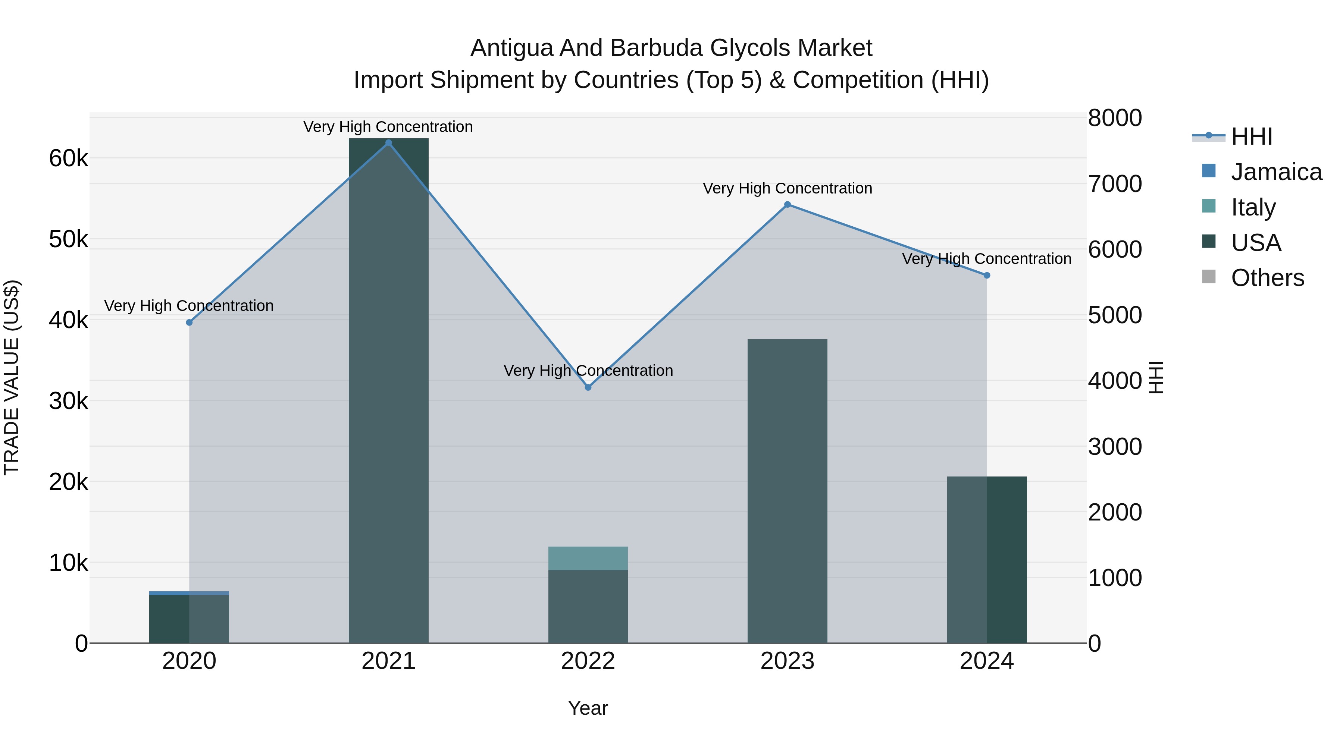The width and height of the screenshot is (1343, 755).
Task: Click the 5000 HHI axis tick
Action: [x=1115, y=315]
